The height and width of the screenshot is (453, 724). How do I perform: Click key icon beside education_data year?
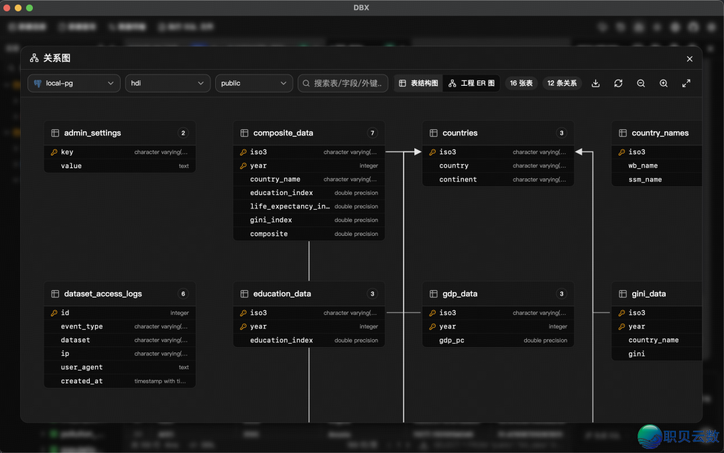click(243, 326)
